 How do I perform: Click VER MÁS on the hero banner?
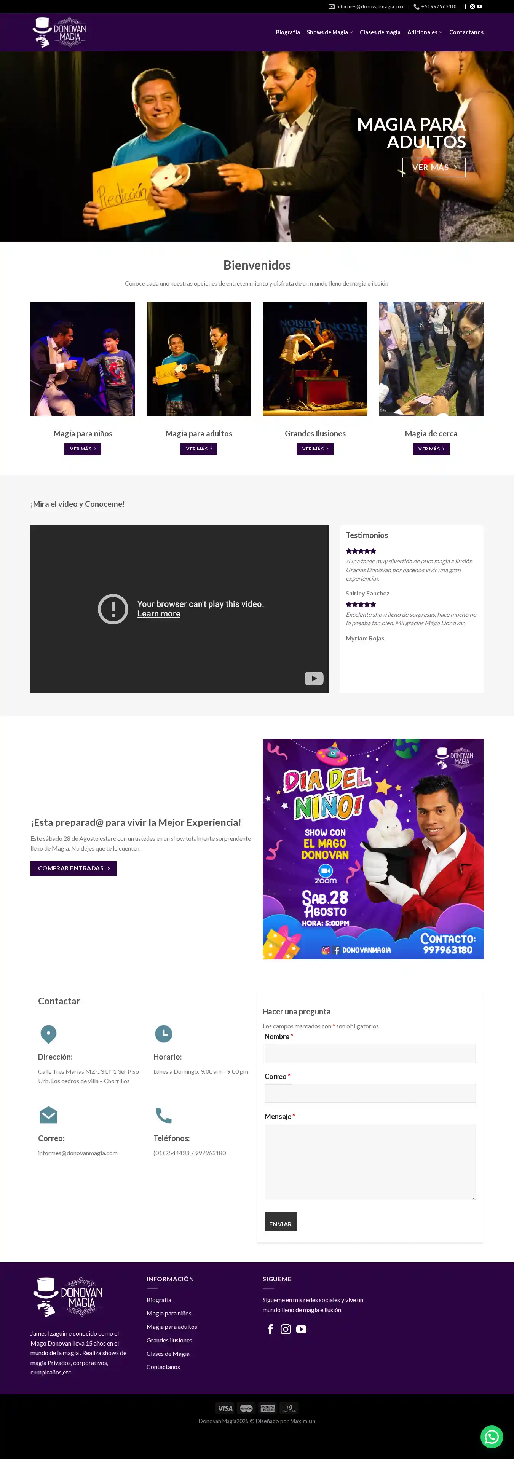(434, 167)
